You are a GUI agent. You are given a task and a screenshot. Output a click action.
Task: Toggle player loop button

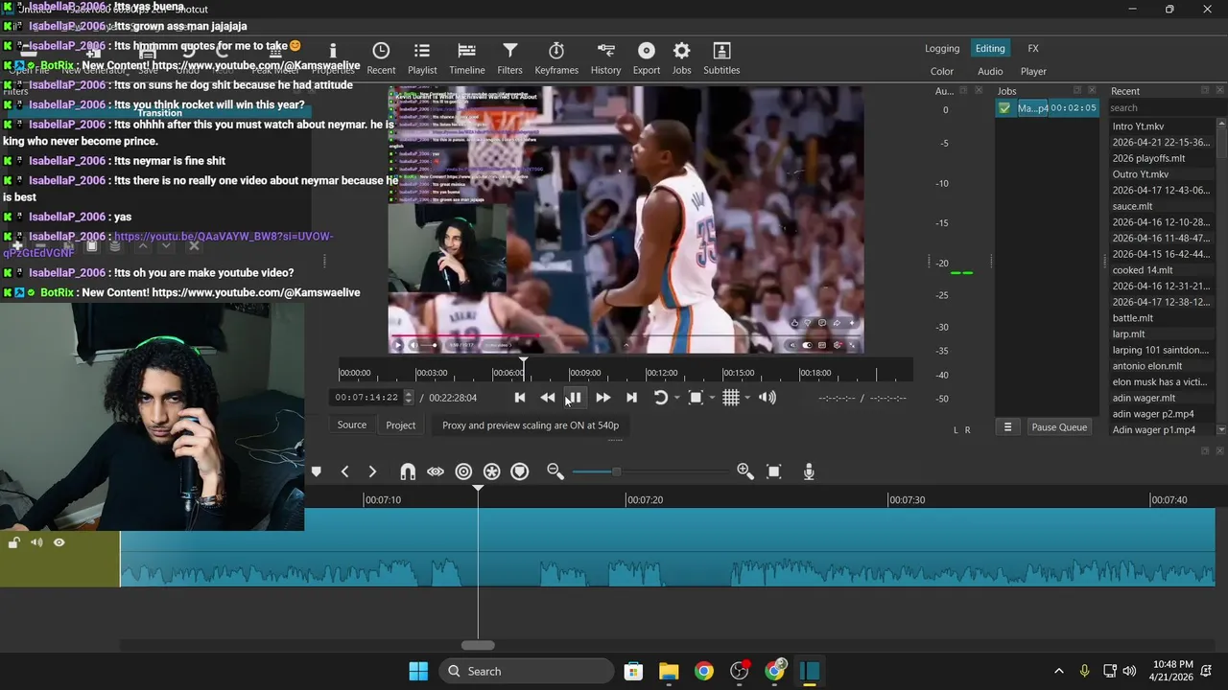(660, 398)
